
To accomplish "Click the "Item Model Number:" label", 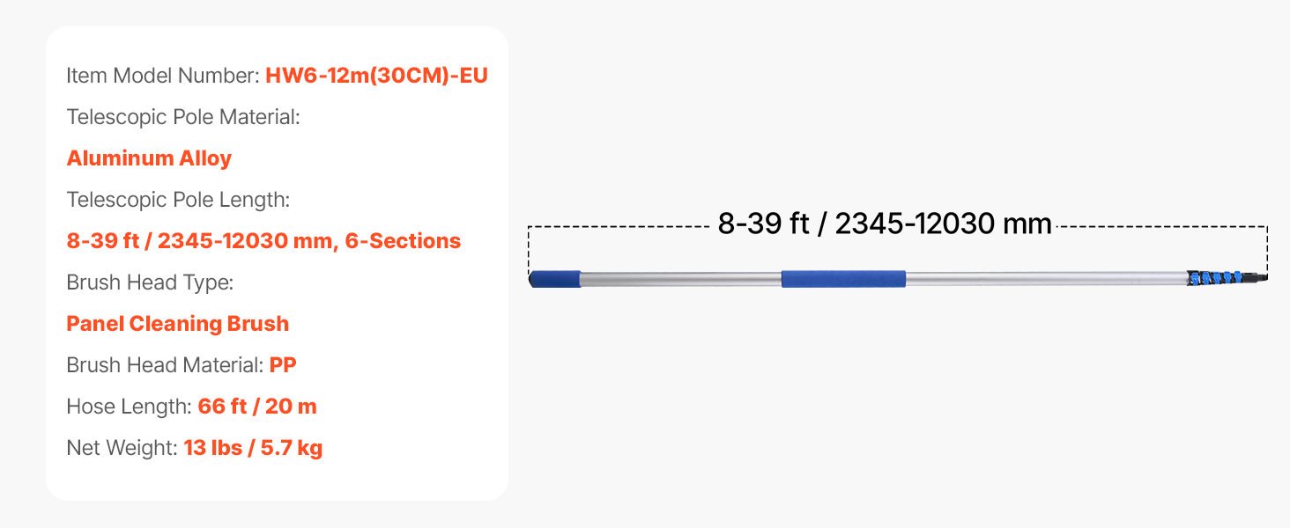I will (163, 76).
